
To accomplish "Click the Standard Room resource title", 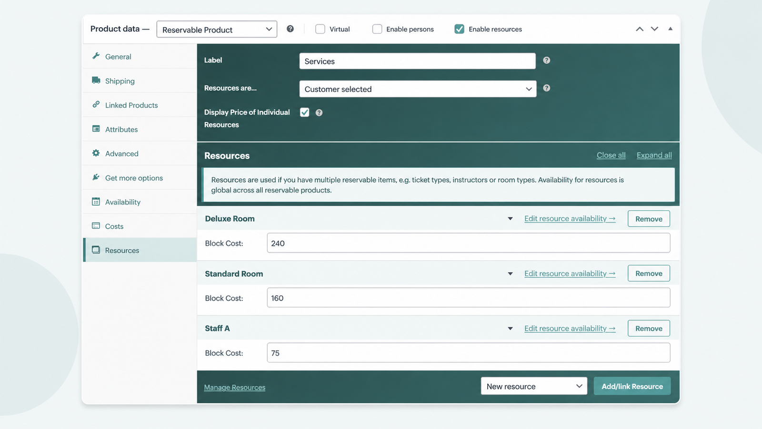I will (234, 274).
